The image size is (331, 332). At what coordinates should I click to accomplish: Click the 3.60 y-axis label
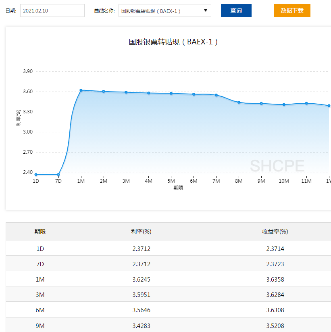tap(28, 92)
